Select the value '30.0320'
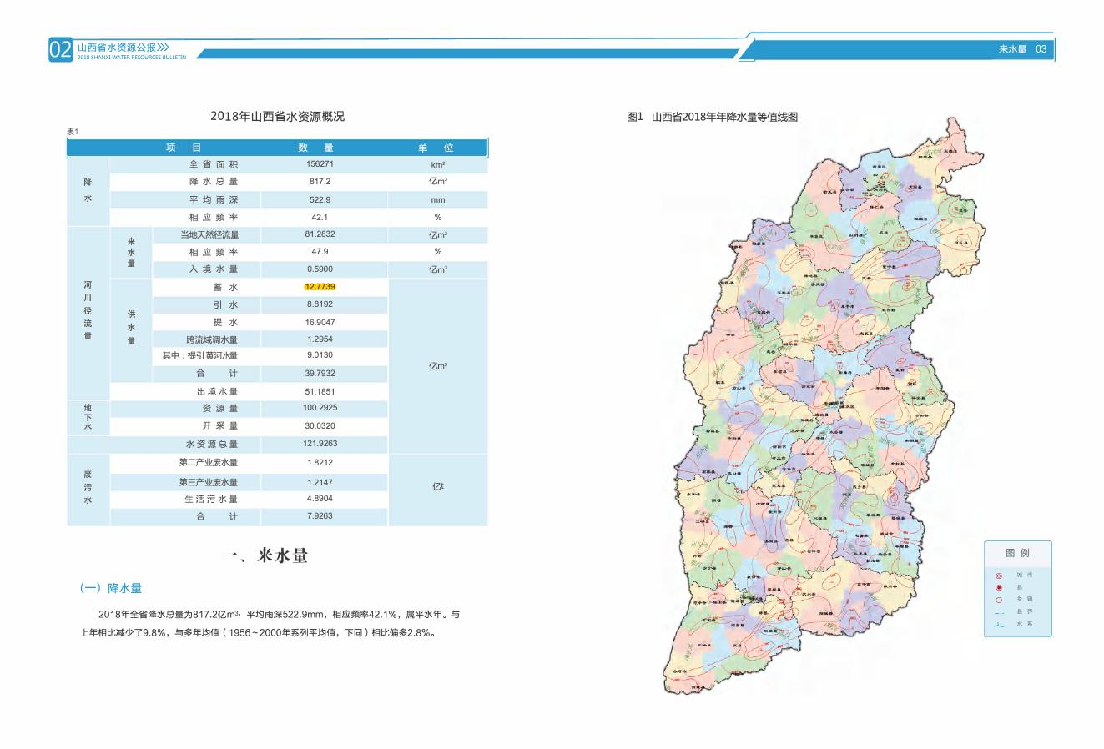Screen dimensions: 1104x749 coord(320,425)
